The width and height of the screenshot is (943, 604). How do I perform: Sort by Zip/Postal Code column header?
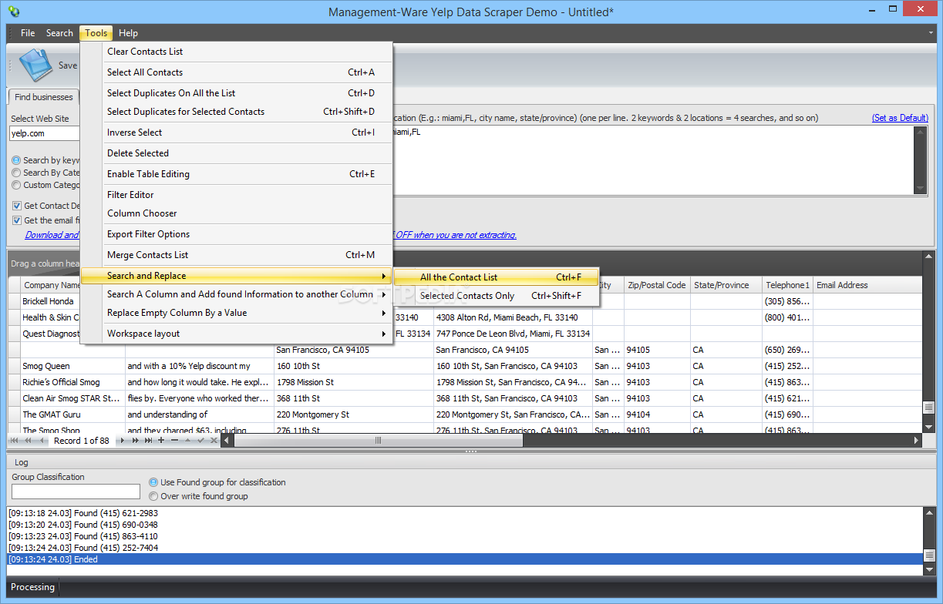pyautogui.click(x=657, y=285)
